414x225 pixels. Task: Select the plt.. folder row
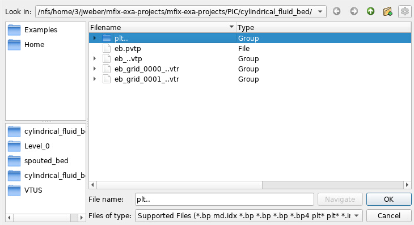(x=250, y=38)
